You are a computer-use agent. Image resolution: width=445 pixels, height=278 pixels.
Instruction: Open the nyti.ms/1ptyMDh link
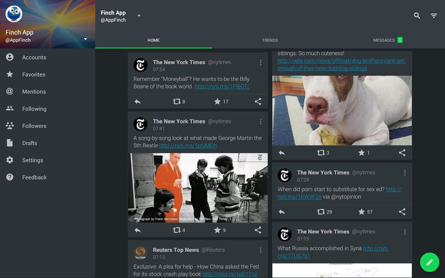click(188, 146)
